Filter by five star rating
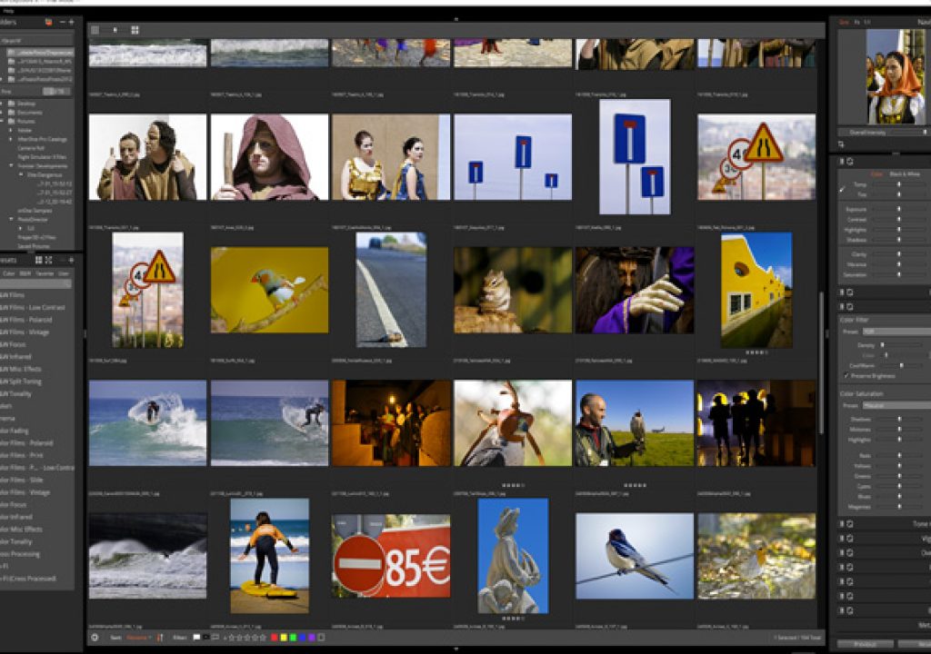The width and height of the screenshot is (931, 654). point(263,638)
